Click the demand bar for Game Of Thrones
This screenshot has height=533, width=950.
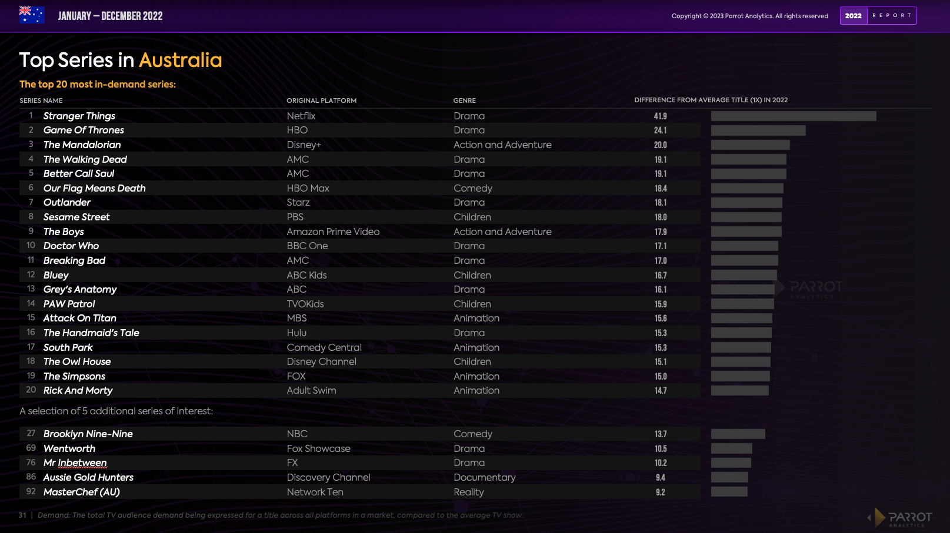pos(758,130)
